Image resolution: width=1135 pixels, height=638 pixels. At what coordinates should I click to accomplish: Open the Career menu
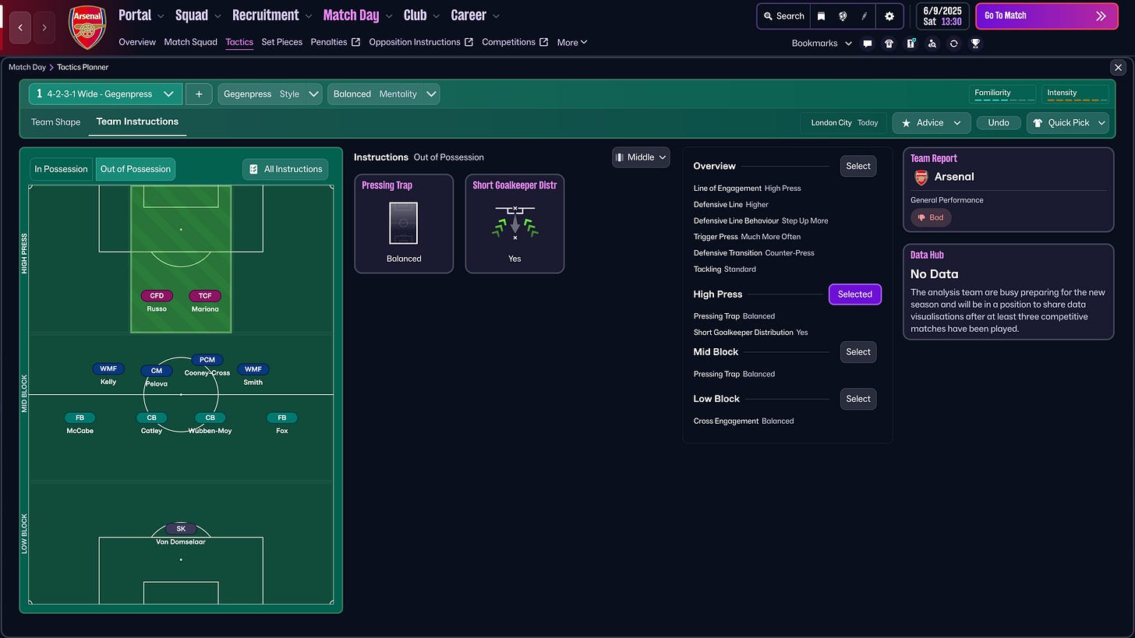tap(476, 15)
